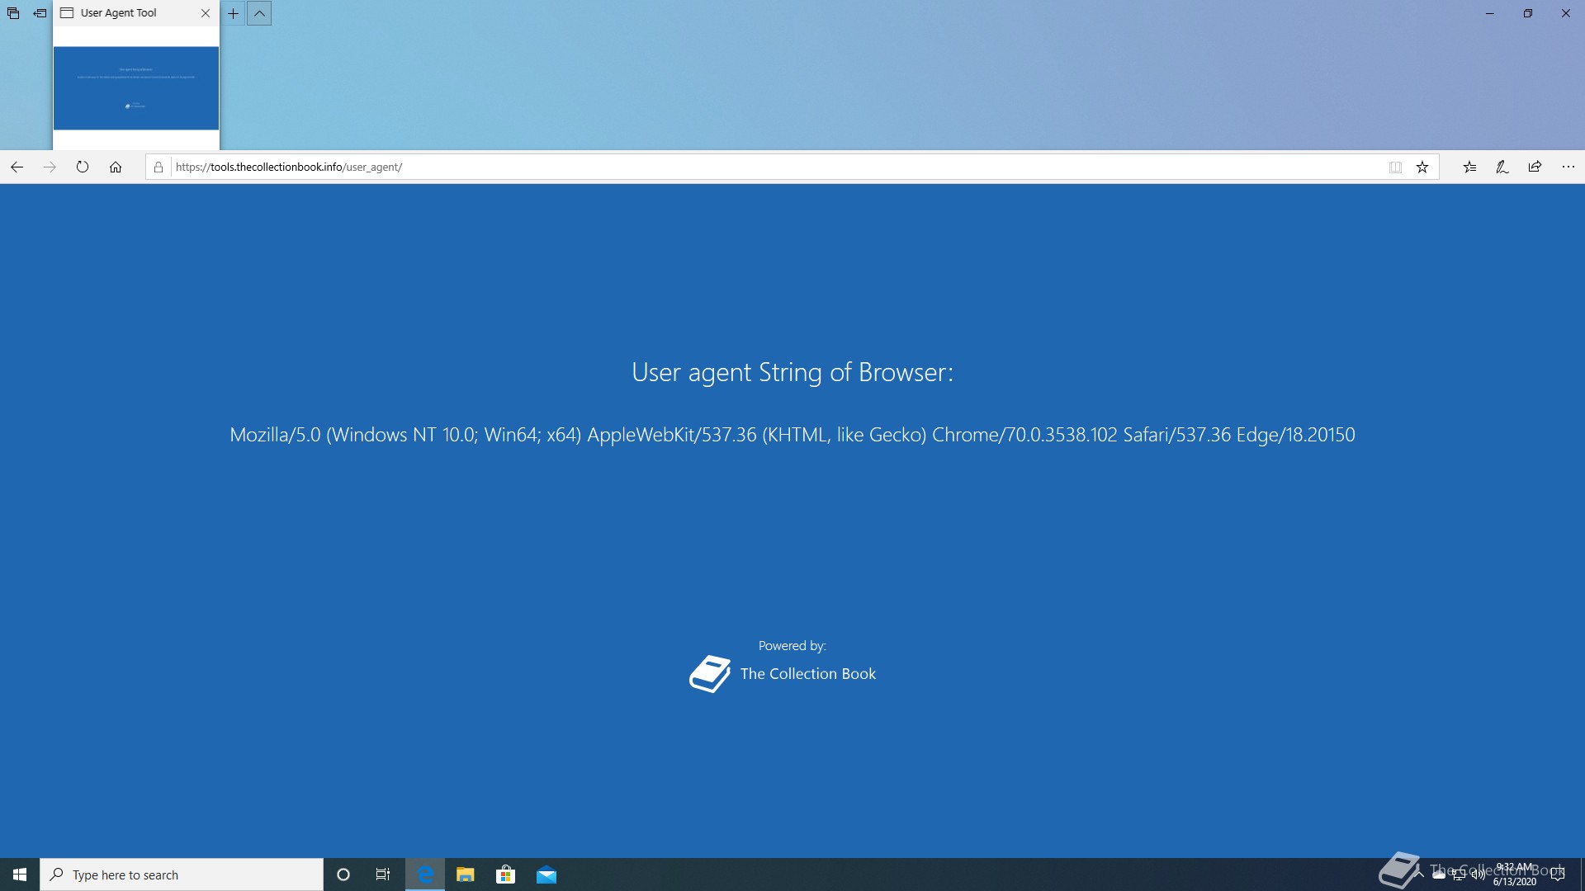
Task: Open Settings and more ellipsis menu
Action: pos(1568,167)
